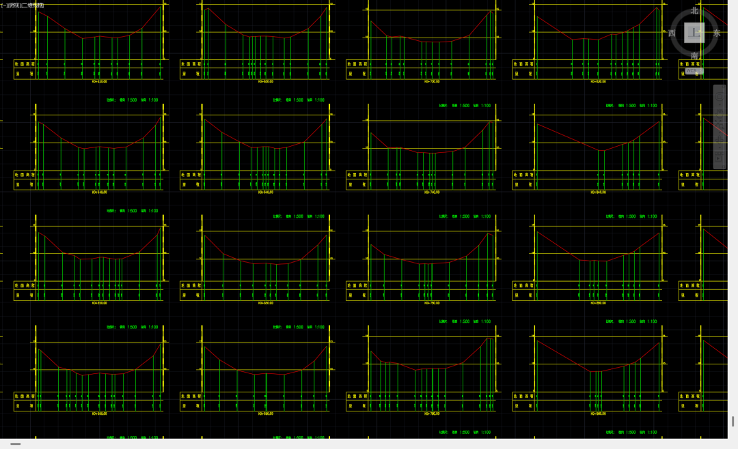
Task: Click the 南 label on ViewCube compass
Action: pos(694,55)
